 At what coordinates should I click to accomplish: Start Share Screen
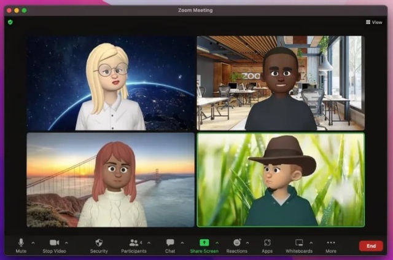coord(204,245)
